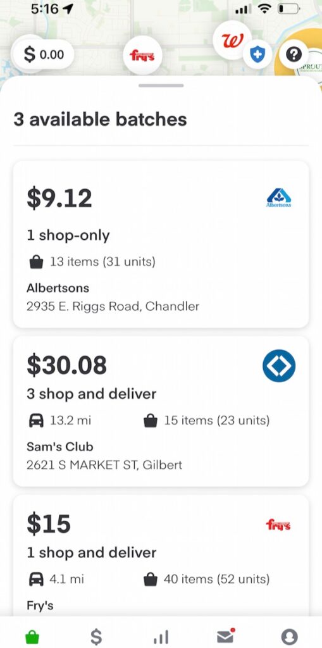Tap the Fry's logo on $15 batch
Image resolution: width=322 pixels, height=648 pixels.
(x=278, y=525)
